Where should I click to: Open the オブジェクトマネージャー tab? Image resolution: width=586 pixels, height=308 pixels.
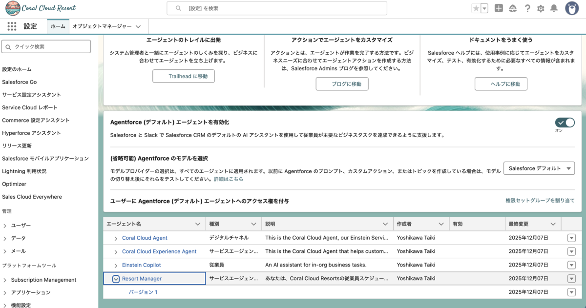pyautogui.click(x=102, y=26)
